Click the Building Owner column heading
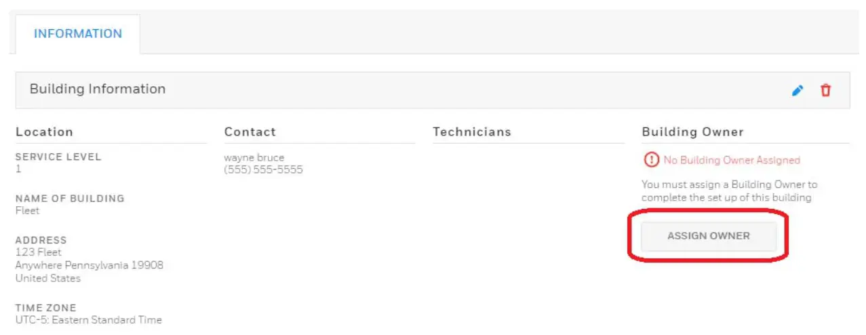866x335 pixels. tap(692, 132)
